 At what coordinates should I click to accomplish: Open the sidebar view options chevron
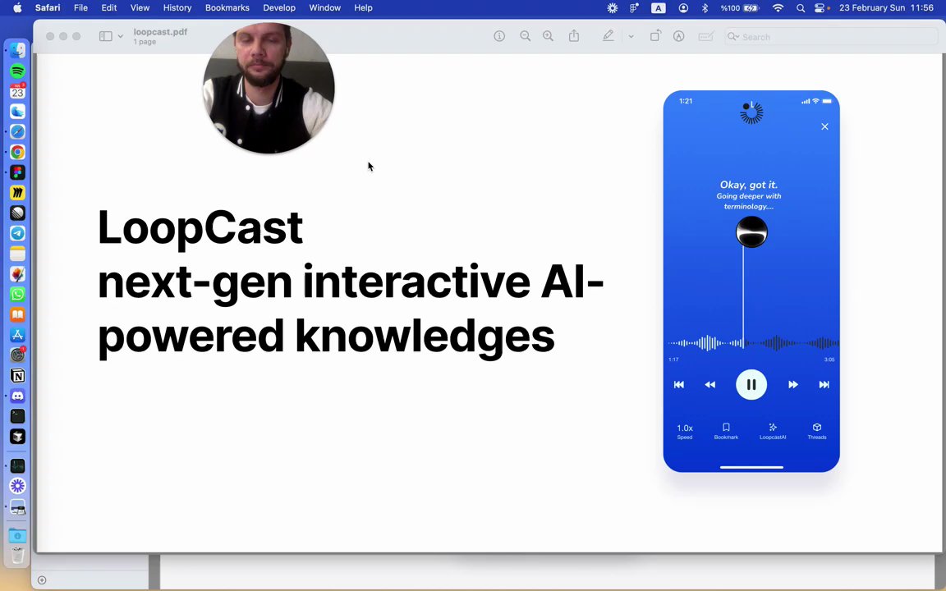[121, 36]
